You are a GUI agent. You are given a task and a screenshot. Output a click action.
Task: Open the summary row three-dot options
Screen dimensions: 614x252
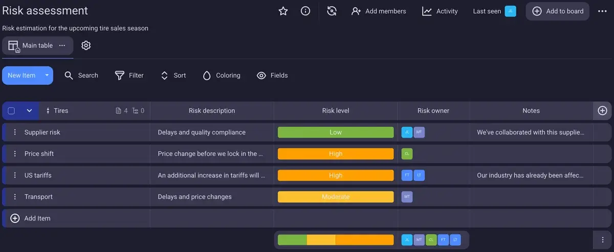pyautogui.click(x=602, y=240)
